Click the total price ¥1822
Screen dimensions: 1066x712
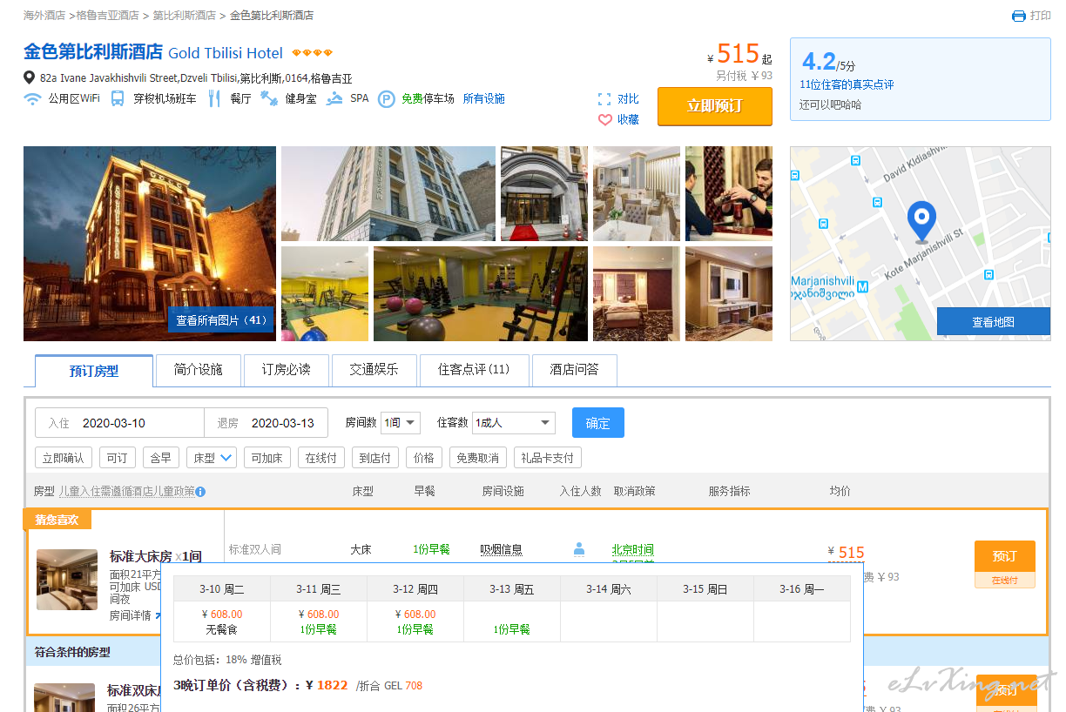pos(327,685)
